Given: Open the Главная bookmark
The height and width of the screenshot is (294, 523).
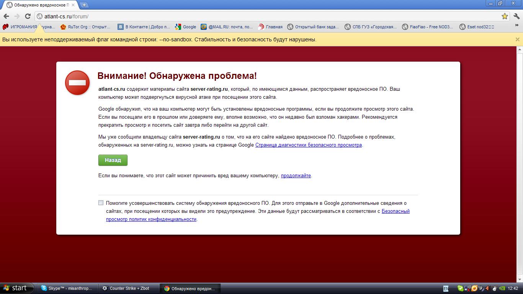Looking at the screenshot, I should [270, 27].
